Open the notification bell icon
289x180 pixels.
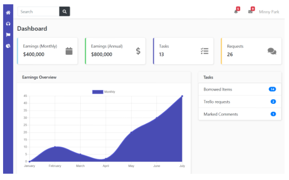236,11
